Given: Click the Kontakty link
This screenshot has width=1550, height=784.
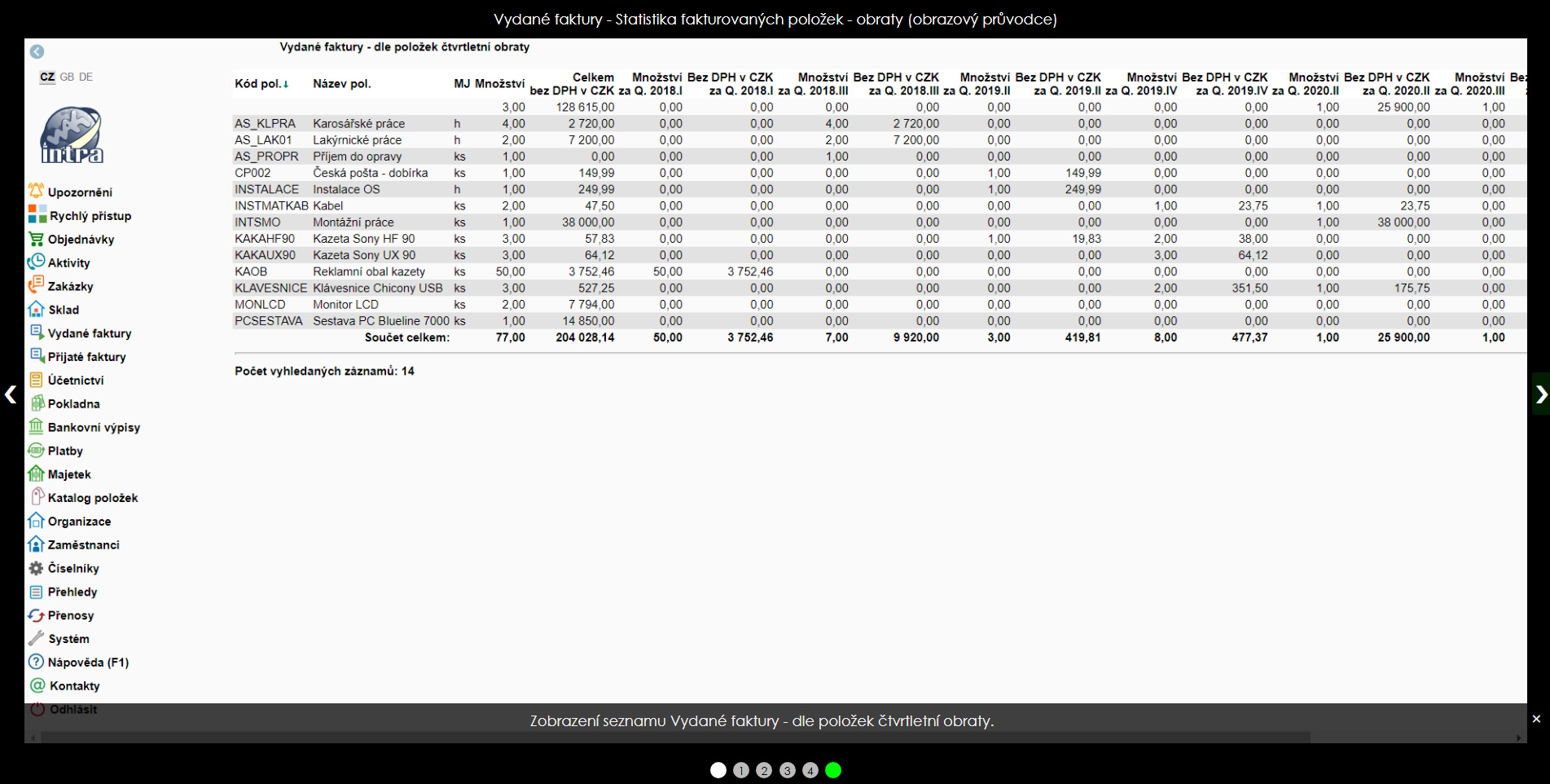Looking at the screenshot, I should (74, 686).
